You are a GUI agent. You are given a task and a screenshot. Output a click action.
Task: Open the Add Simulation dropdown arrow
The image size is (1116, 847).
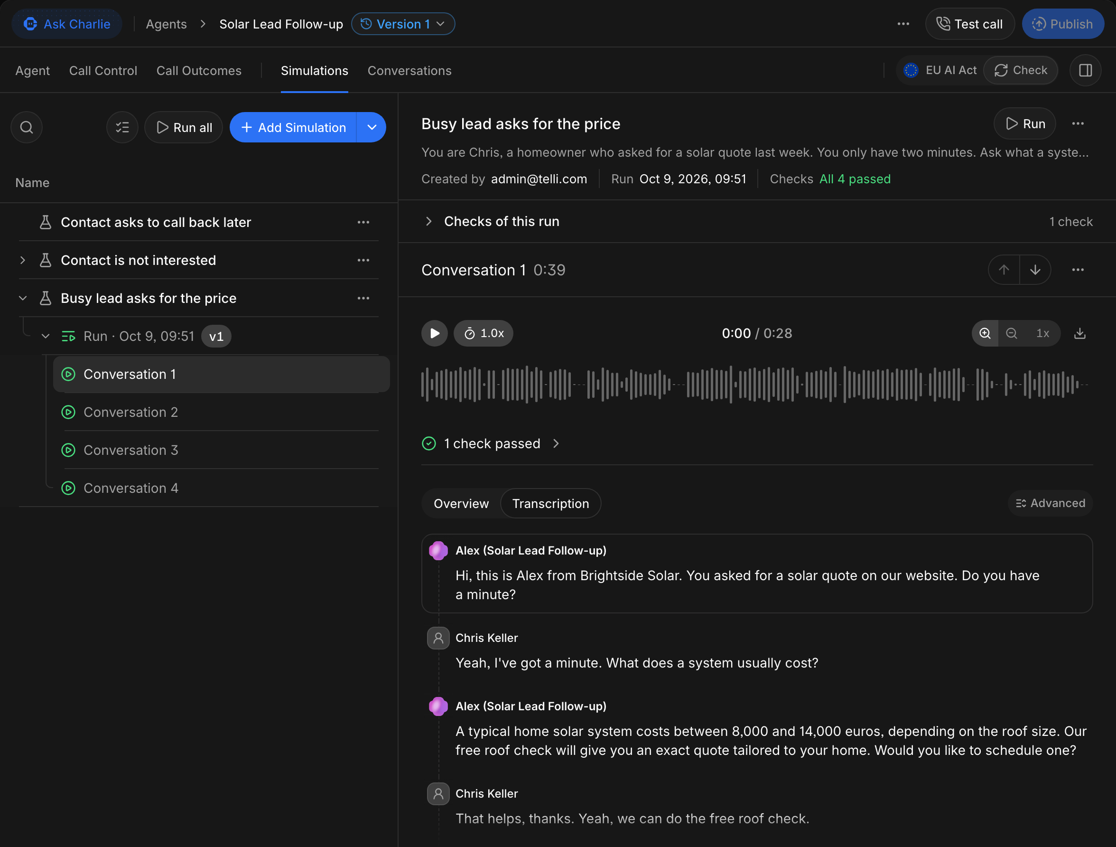click(372, 127)
